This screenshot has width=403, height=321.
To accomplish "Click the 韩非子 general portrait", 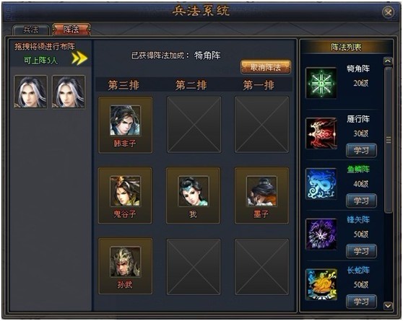I will 126,120.
